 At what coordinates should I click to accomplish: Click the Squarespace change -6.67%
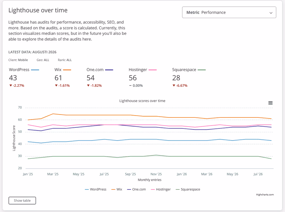point(180,85)
